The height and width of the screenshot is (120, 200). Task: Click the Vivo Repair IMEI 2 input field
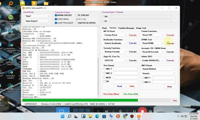point(126,73)
